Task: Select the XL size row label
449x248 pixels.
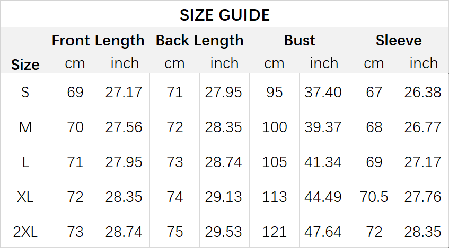Action: [25, 197]
